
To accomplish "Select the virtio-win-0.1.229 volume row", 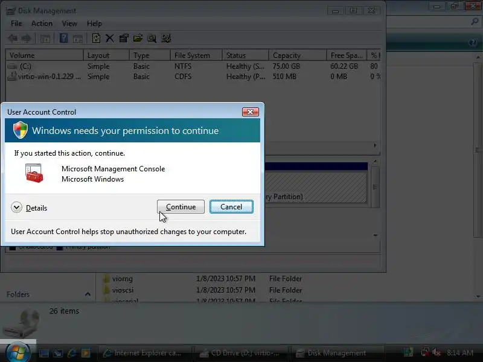I will tap(193, 77).
